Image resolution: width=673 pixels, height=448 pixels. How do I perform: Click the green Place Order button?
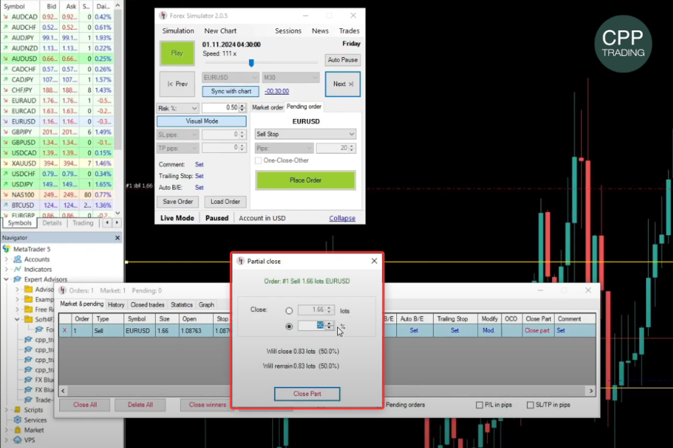(x=305, y=180)
